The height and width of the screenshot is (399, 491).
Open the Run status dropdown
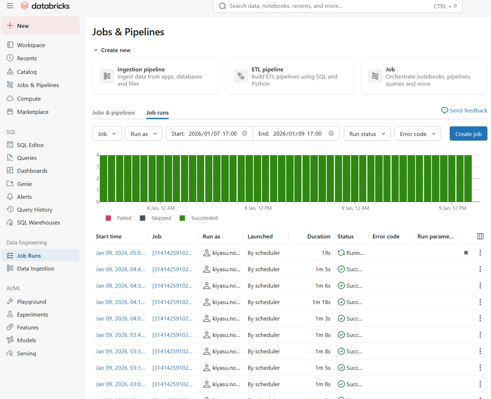pyautogui.click(x=367, y=134)
